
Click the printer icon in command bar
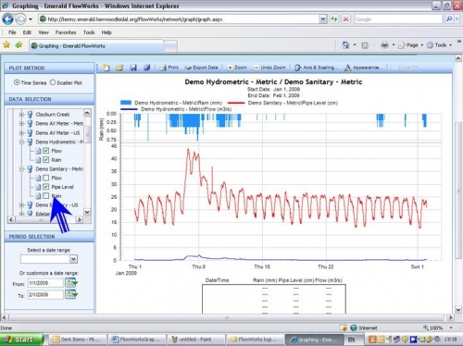coord(384,45)
